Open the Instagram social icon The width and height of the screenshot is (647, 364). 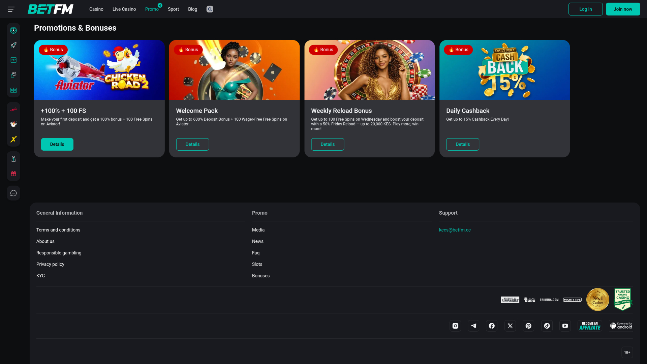(x=455, y=326)
